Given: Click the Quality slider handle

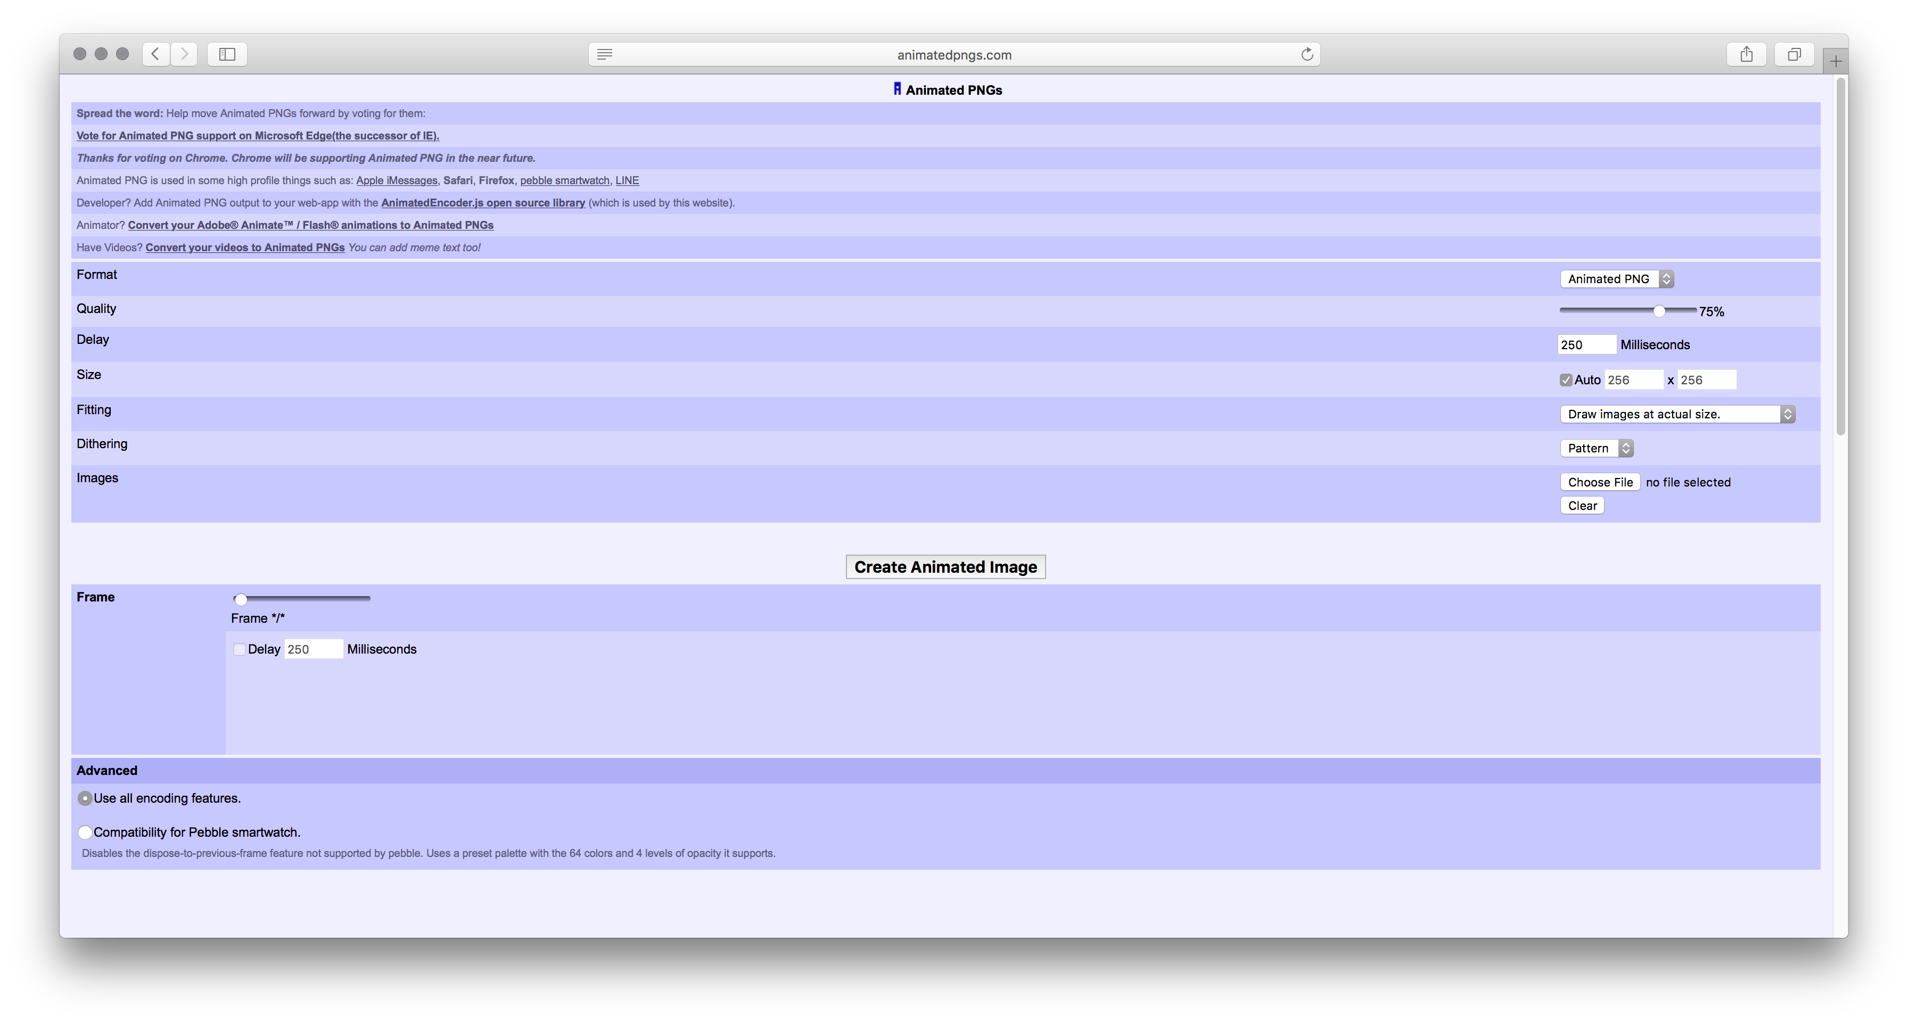Looking at the screenshot, I should (1659, 311).
